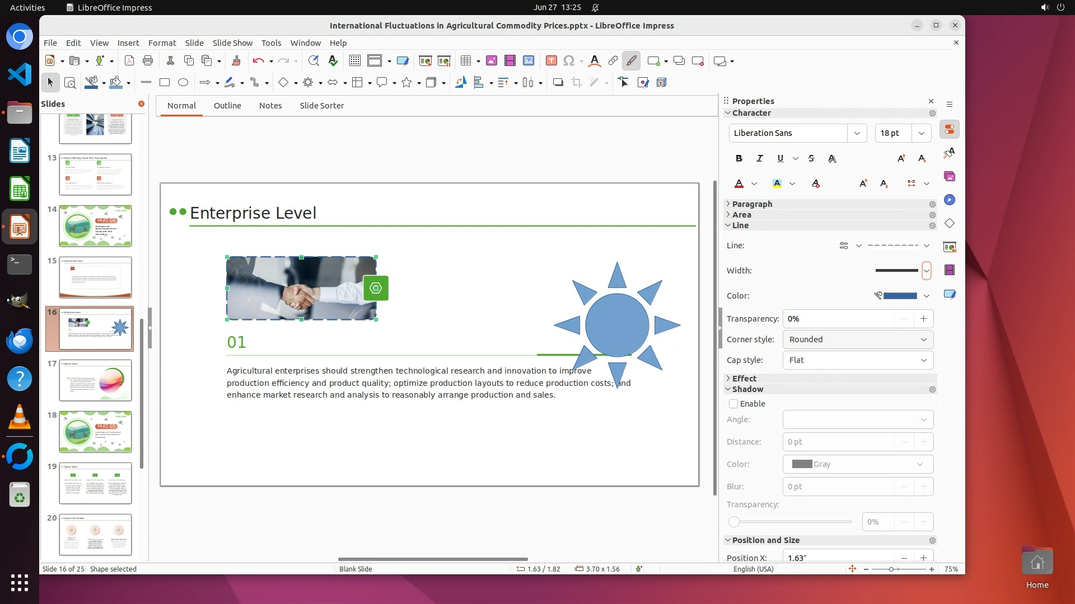Select the Rectangle shape tool

(x=165, y=83)
